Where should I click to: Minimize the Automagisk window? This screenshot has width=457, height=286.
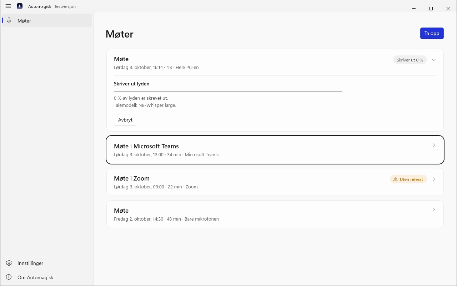[414, 9]
